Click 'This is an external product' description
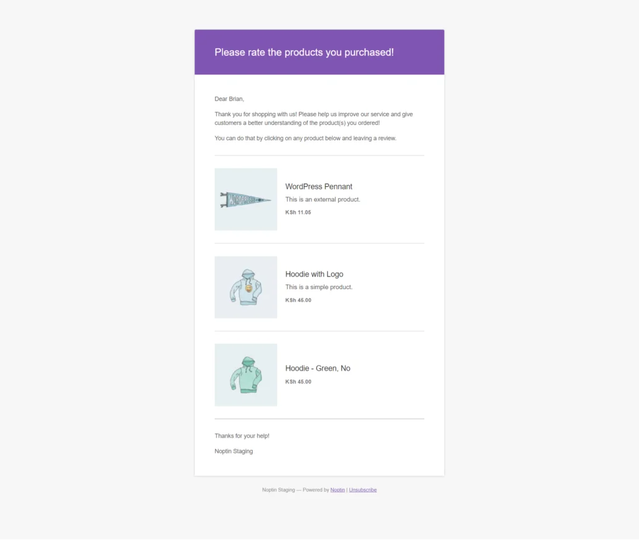Screen dimensions: 639x540 (x=323, y=199)
